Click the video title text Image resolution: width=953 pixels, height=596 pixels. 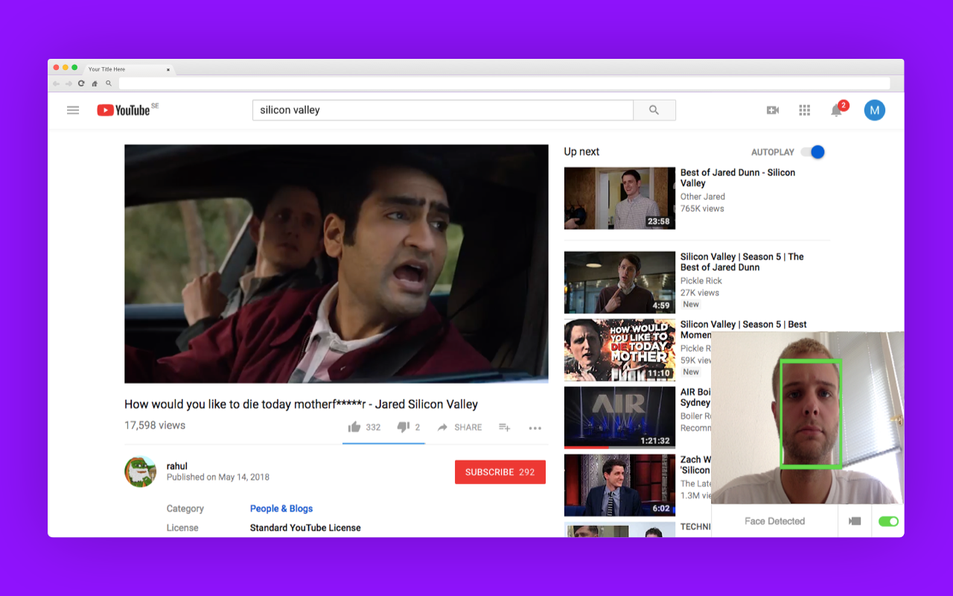point(301,405)
